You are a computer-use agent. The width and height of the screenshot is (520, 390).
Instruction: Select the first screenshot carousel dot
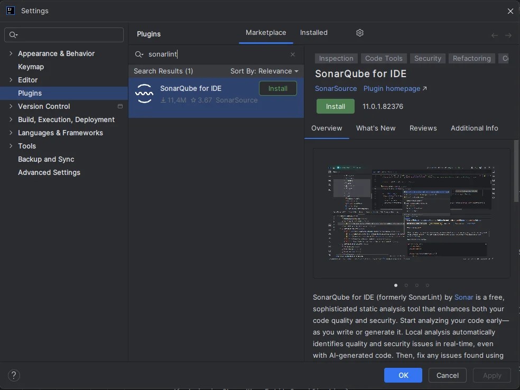point(396,285)
